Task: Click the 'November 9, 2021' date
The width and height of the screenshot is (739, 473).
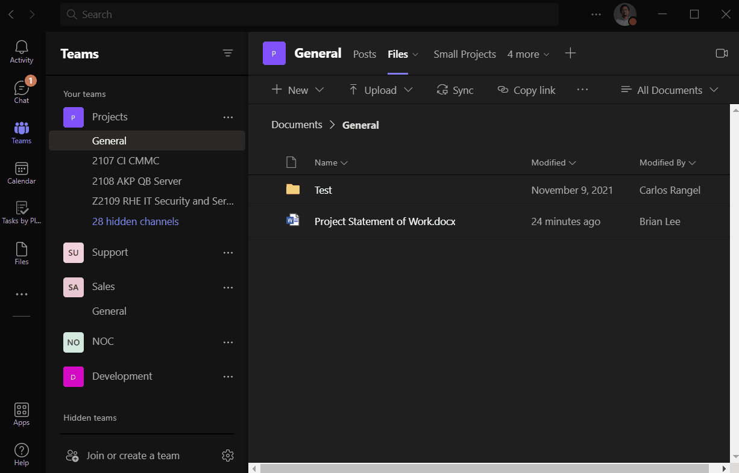Action: [572, 190]
